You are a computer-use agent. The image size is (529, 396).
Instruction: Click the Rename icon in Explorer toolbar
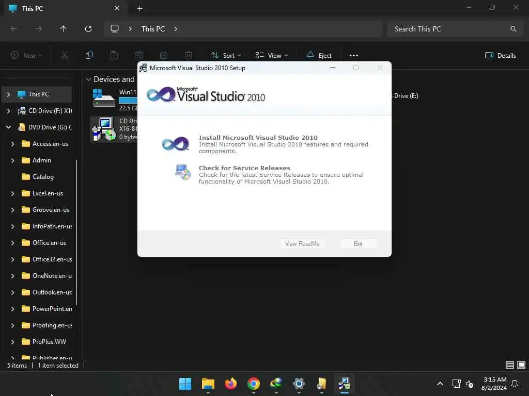click(x=139, y=55)
